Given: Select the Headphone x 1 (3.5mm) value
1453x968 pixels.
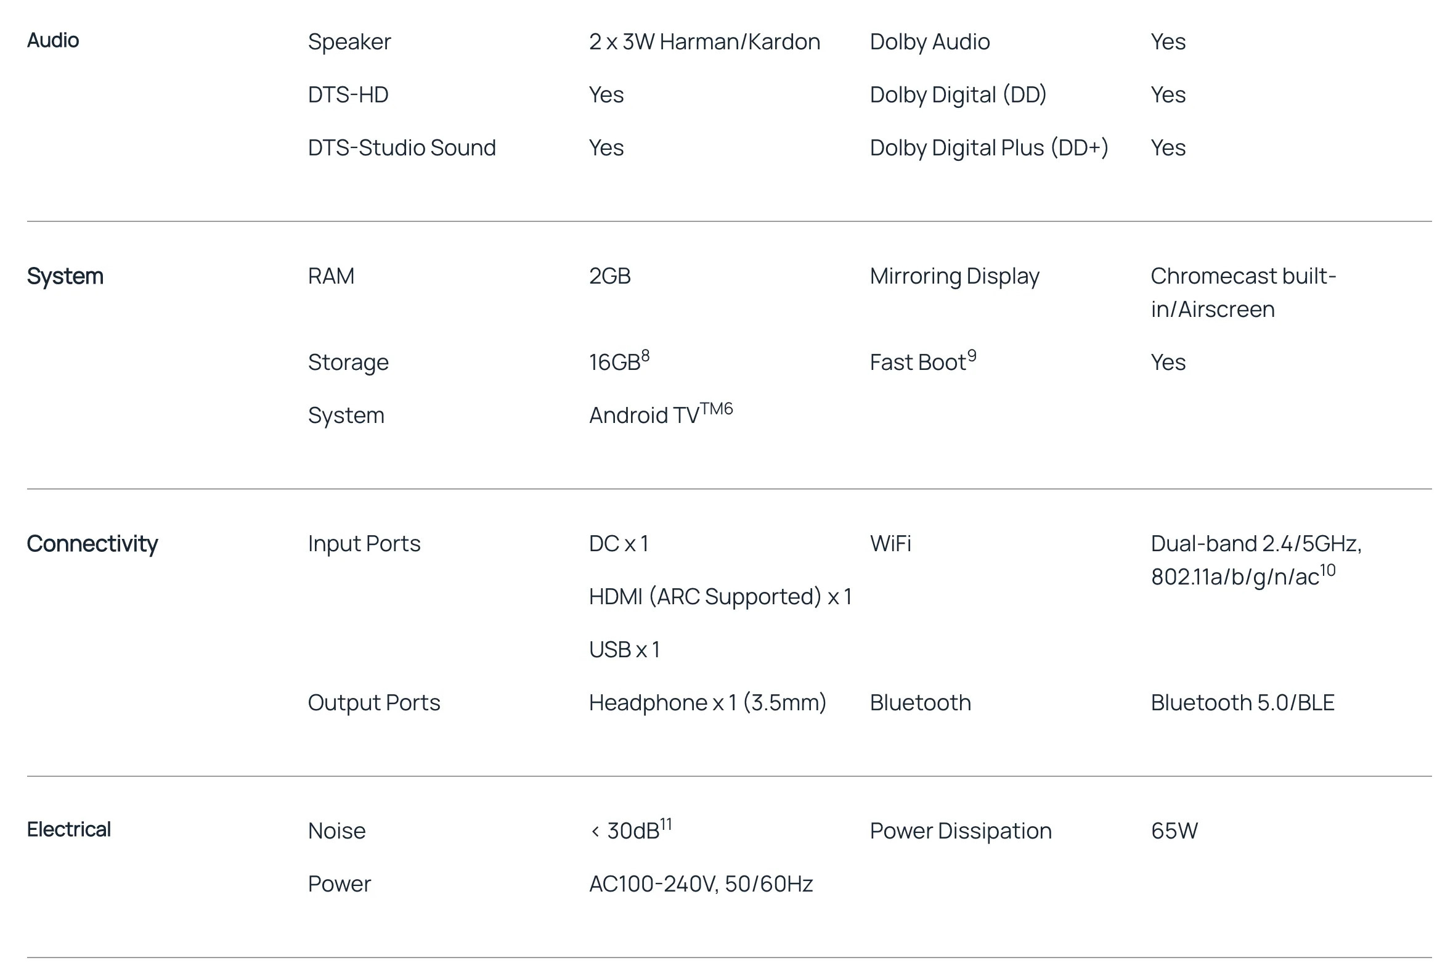Looking at the screenshot, I should click(707, 703).
